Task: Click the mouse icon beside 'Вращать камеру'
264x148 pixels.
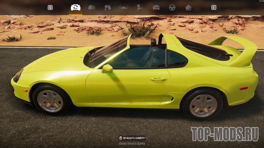Action: pos(120,138)
